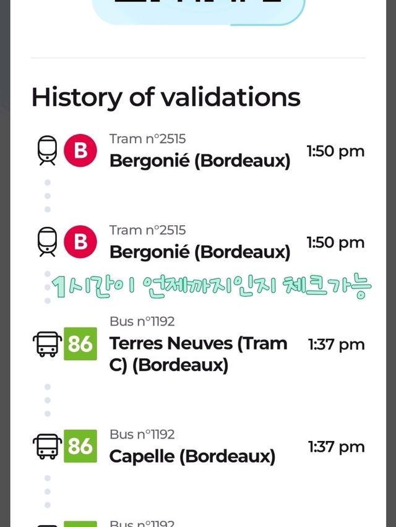Click the tram icon of the second Bergonié entry
396x527 pixels.
point(48,241)
